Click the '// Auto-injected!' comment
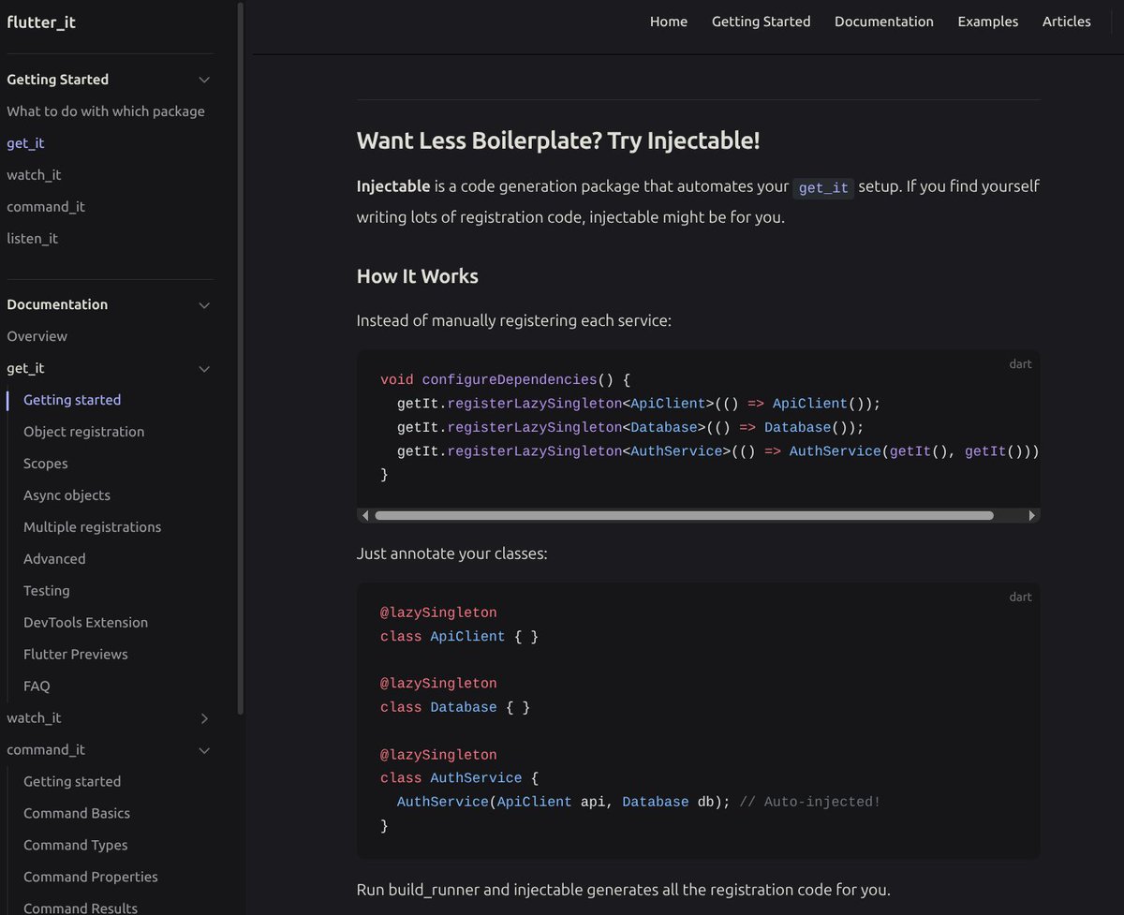 (810, 802)
